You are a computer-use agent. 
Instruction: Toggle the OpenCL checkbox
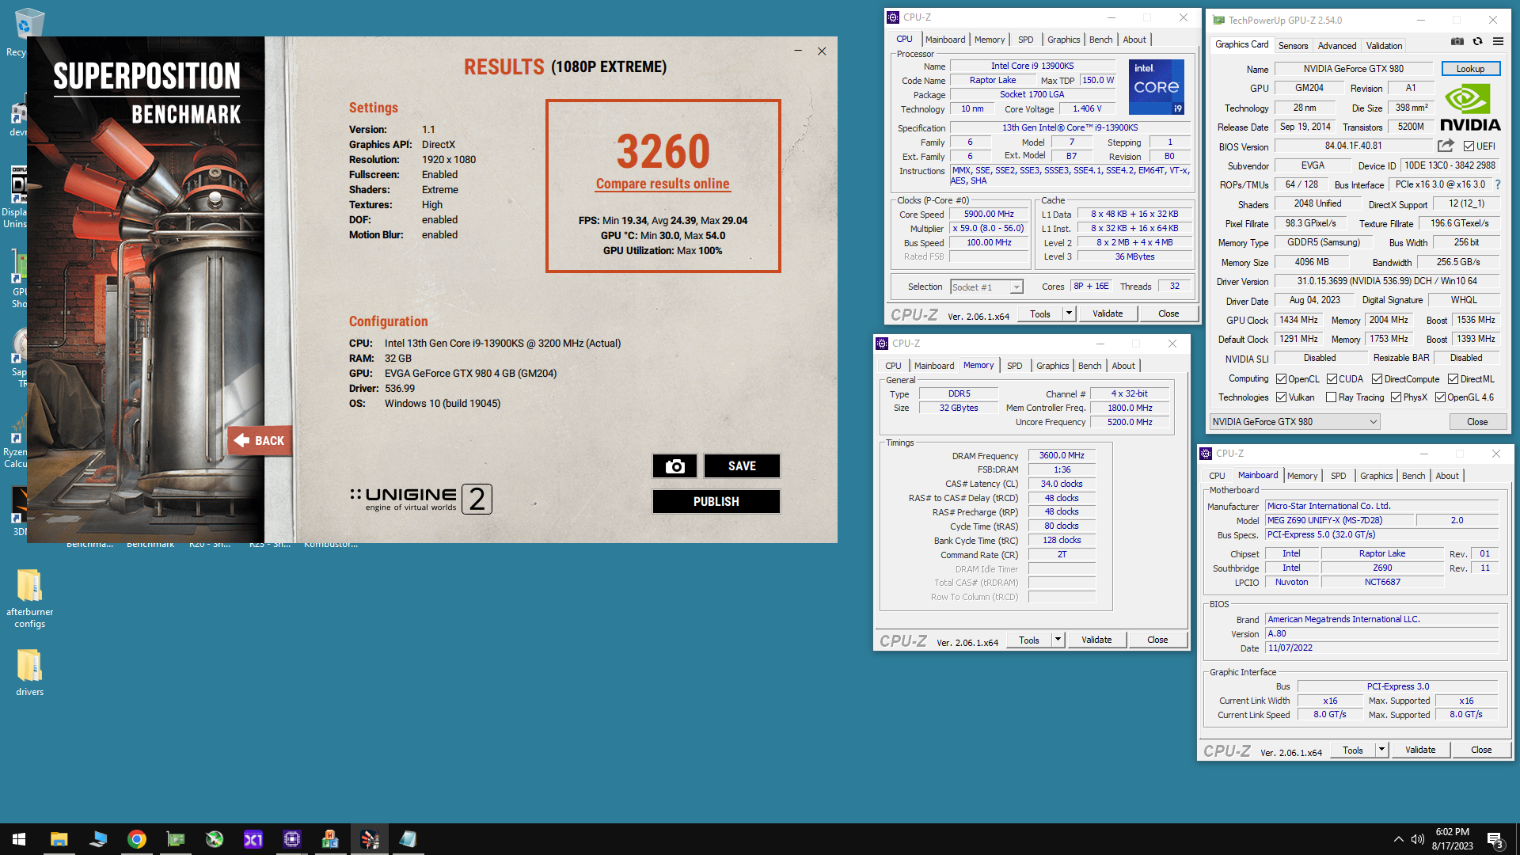click(x=1281, y=379)
